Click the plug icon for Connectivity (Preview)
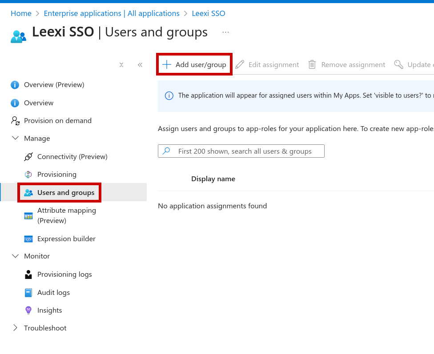The height and width of the screenshot is (354, 434). tap(28, 156)
